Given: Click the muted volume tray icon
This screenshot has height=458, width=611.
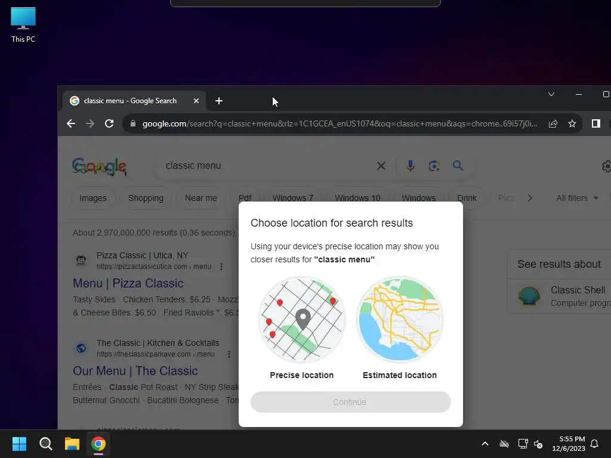Looking at the screenshot, I should (538, 444).
